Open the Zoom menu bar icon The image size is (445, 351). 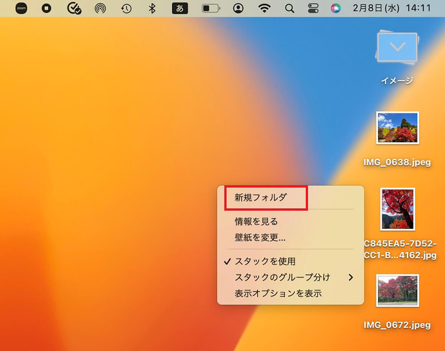tap(21, 8)
